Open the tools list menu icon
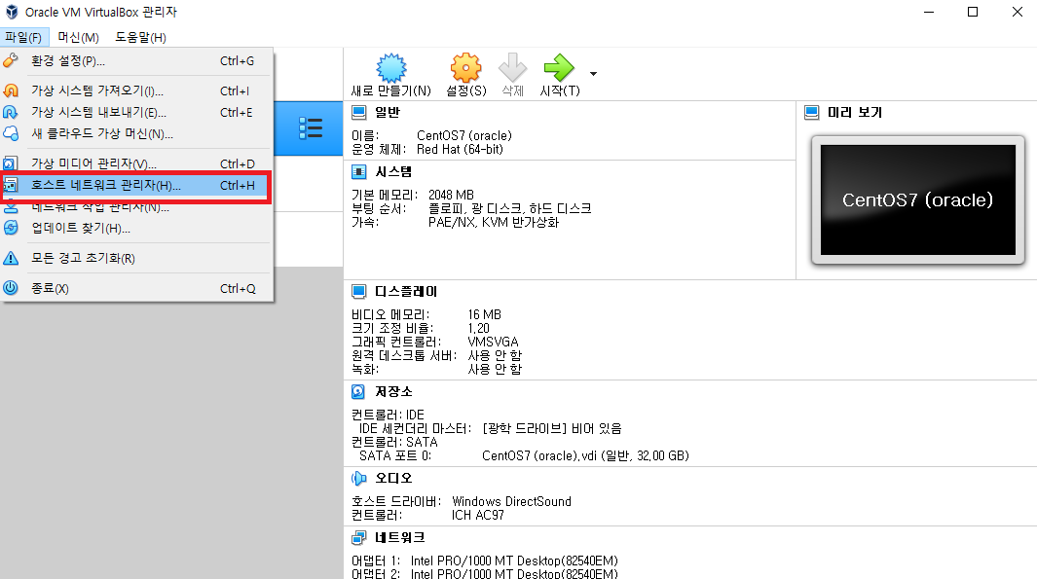This screenshot has width=1037, height=579. [x=311, y=128]
